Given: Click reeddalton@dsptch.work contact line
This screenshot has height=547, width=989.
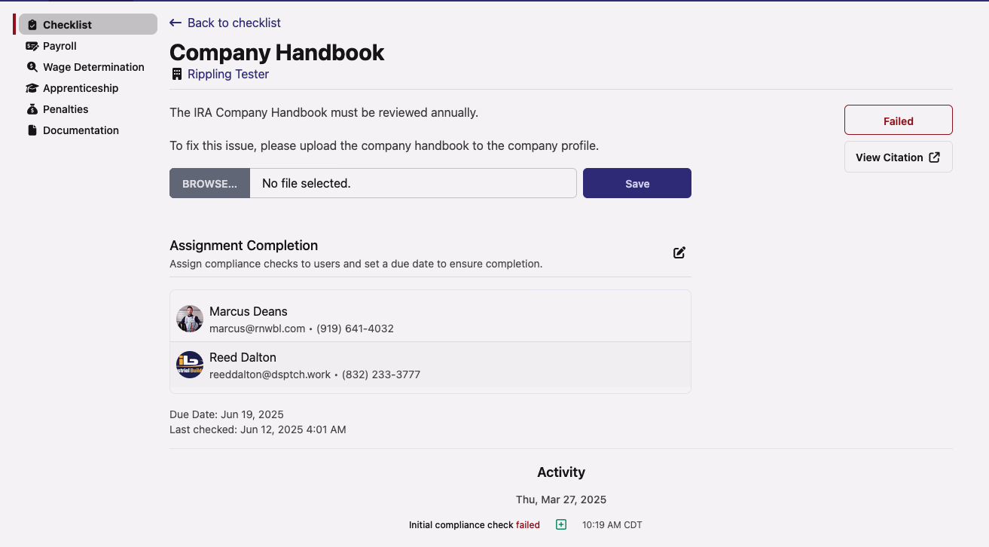Looking at the screenshot, I should [315, 374].
